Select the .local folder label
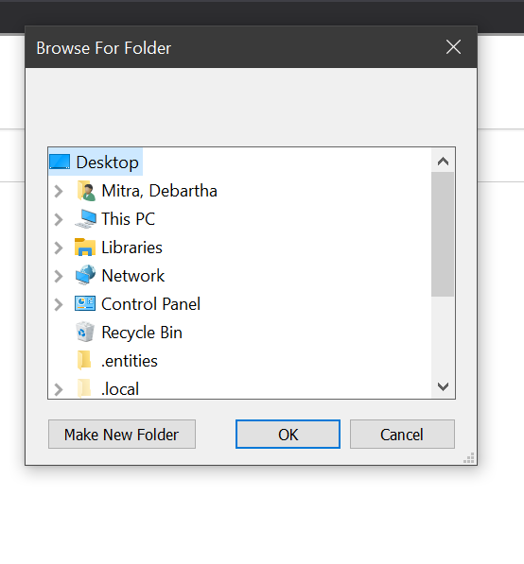The image size is (524, 564). pos(120,389)
